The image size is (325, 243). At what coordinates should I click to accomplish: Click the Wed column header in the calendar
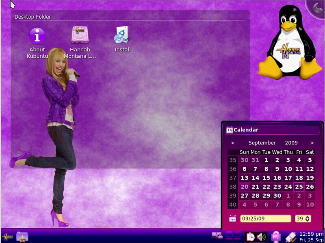277,152
